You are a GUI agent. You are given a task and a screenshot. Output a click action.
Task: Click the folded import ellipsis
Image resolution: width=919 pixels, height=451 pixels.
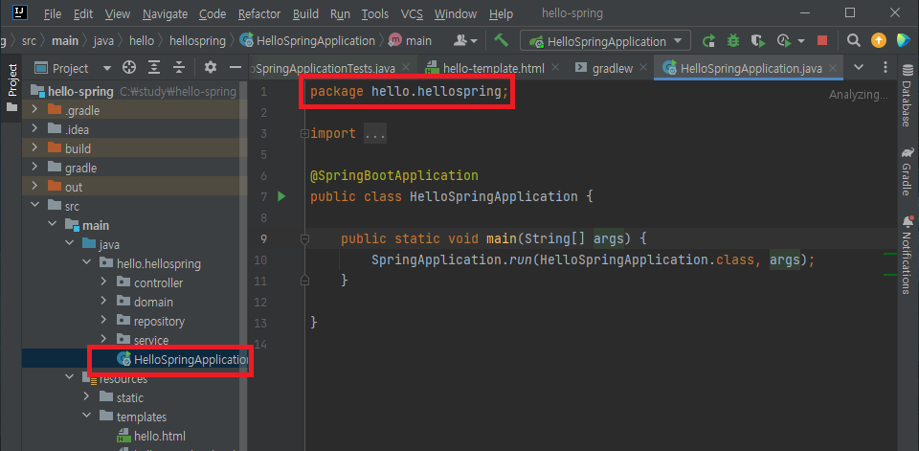(375, 134)
